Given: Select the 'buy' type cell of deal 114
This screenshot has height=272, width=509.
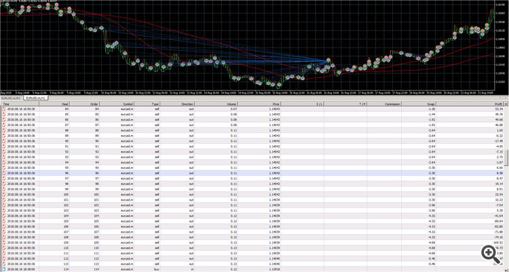Looking at the screenshot, I should (157, 269).
